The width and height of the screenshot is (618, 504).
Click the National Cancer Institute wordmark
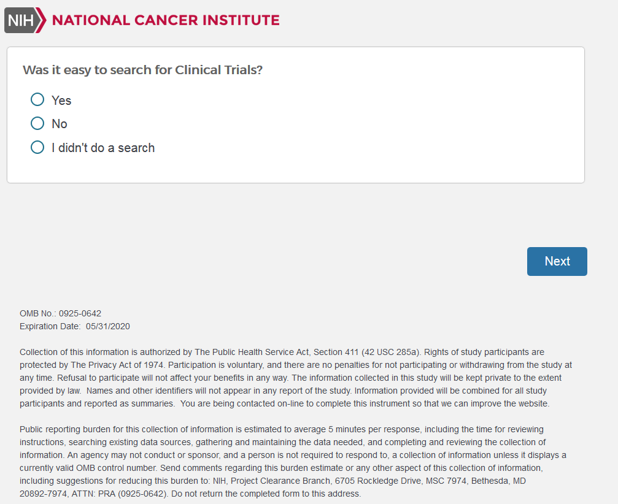coord(166,20)
